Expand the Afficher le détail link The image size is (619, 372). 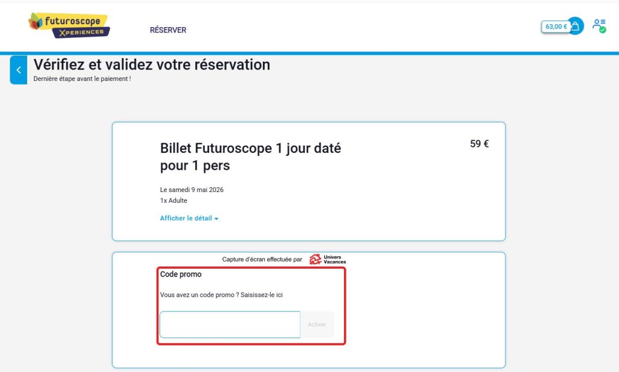[x=186, y=218]
